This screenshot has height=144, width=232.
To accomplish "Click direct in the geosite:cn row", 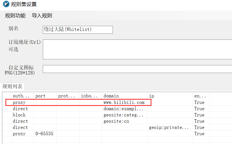I will click(x=20, y=121).
